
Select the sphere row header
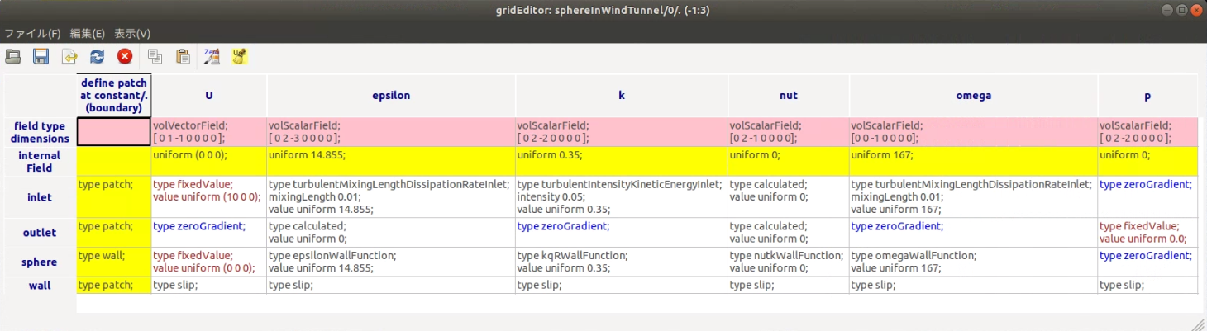tap(40, 262)
